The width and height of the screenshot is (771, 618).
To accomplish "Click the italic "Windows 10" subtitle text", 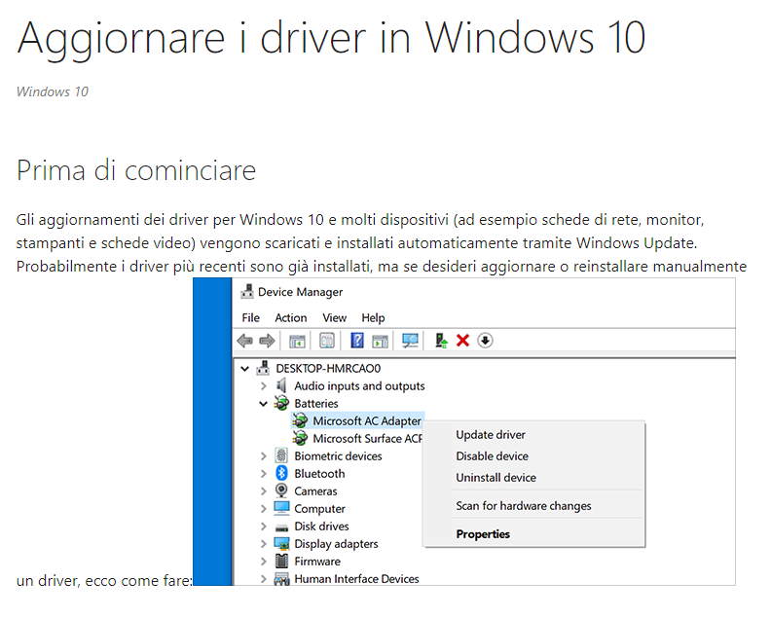I will pos(53,91).
